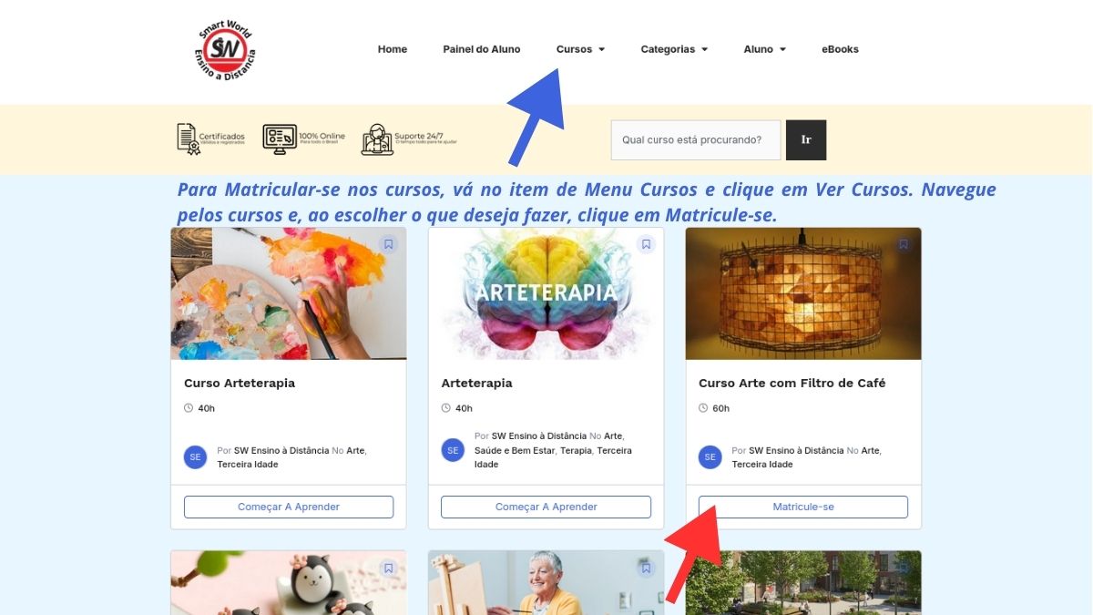Bookmark the cat figurine course card

pyautogui.click(x=389, y=569)
